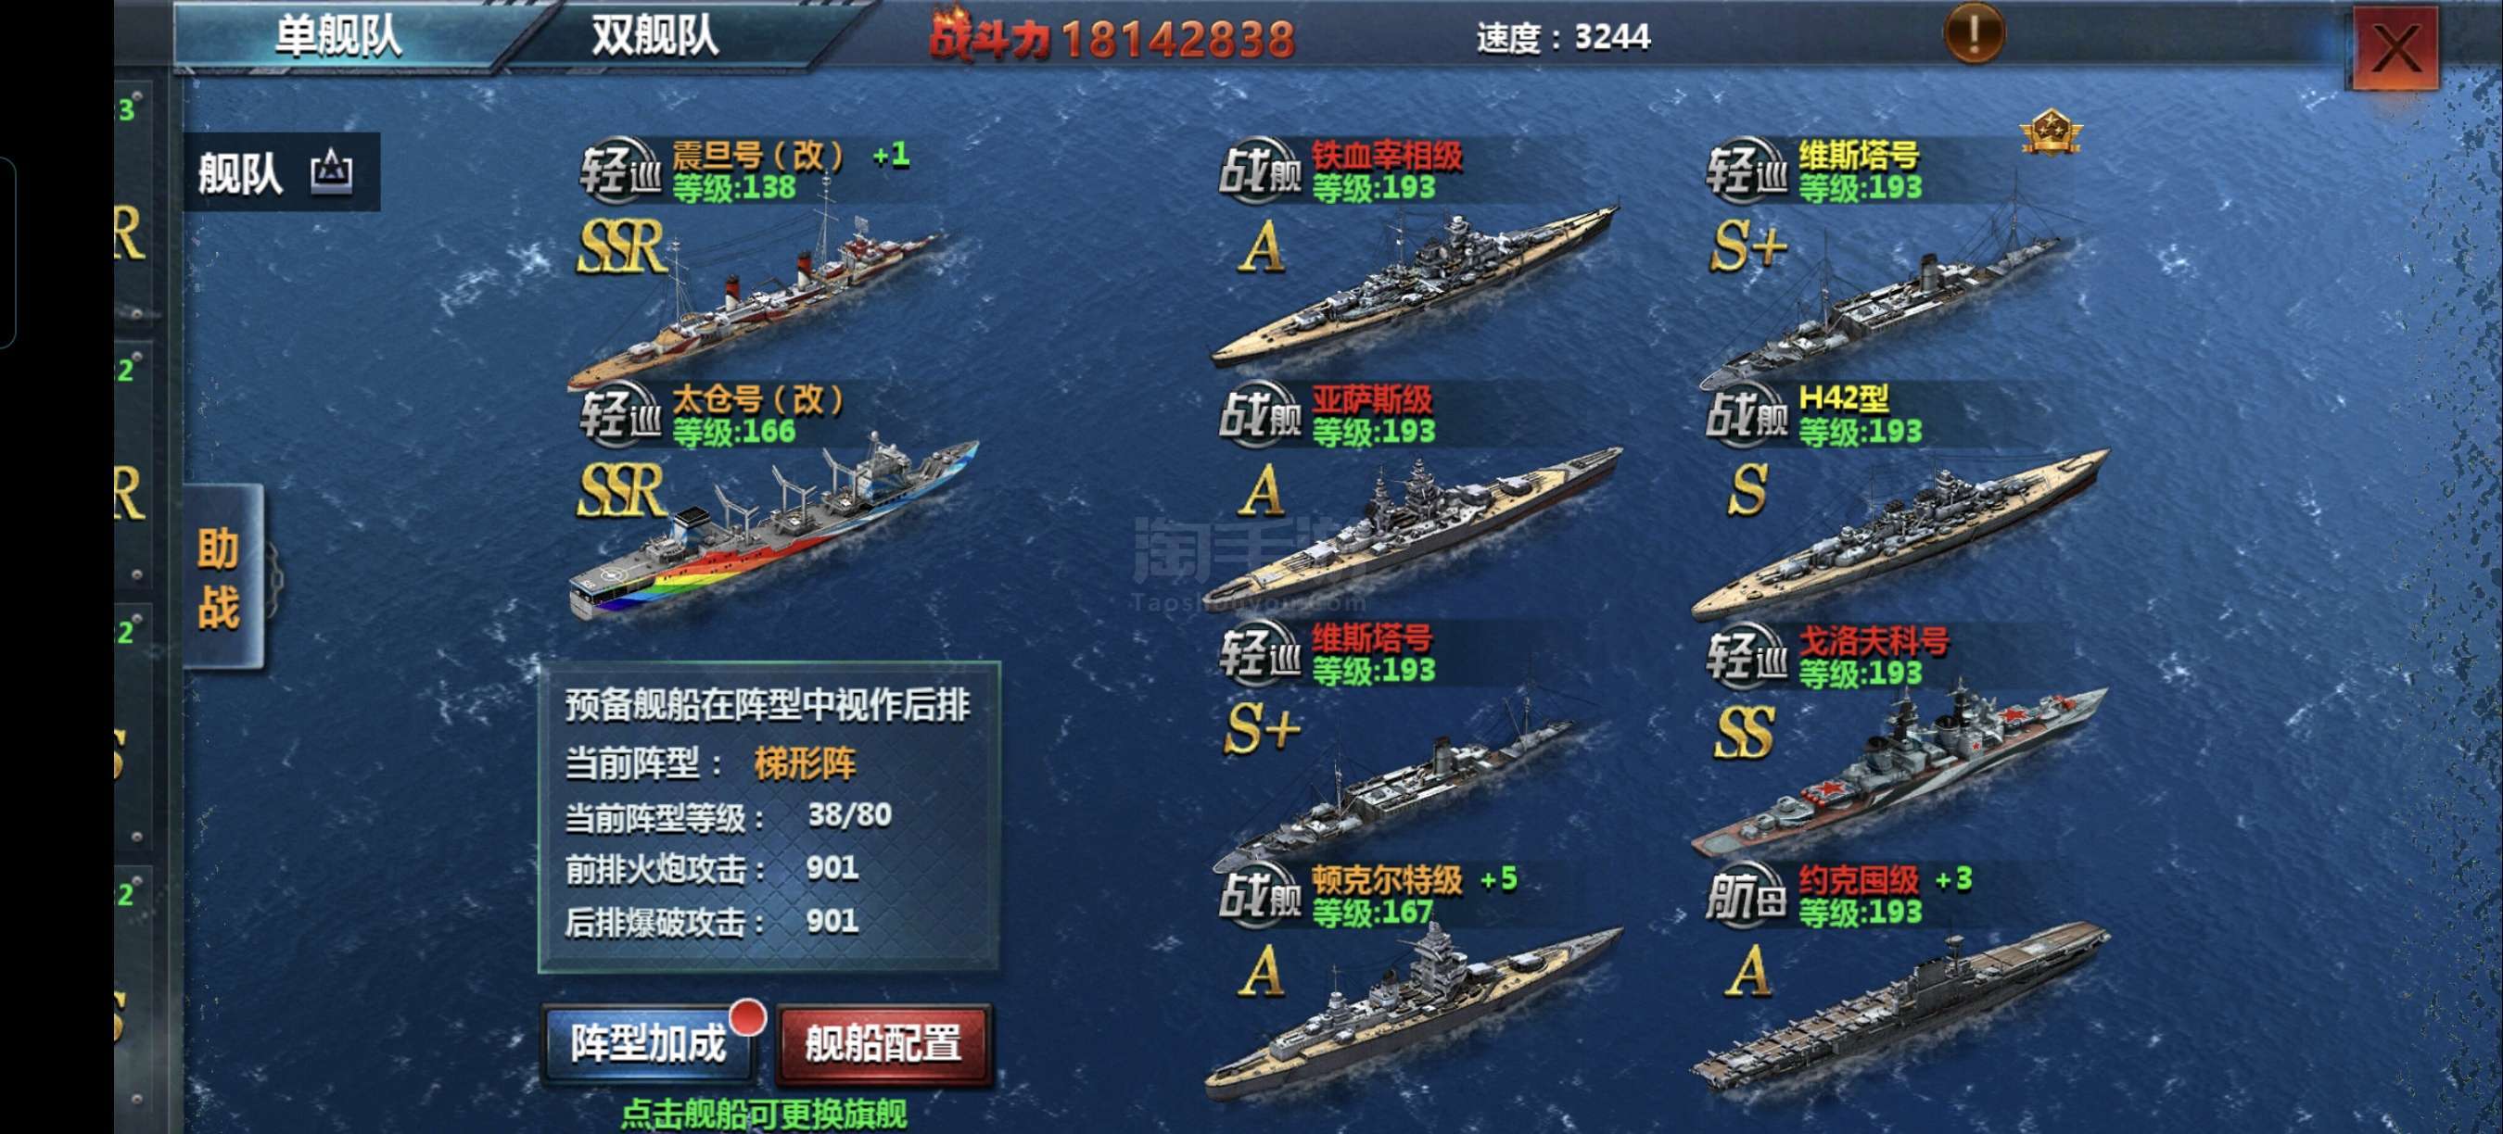Select the 铁血宰相级 battleship
Screen dimensions: 2503x1134
coord(1416,282)
